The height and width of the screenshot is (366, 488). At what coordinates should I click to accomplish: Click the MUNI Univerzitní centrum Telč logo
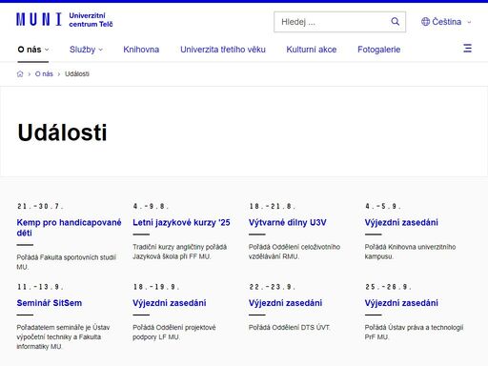(x=65, y=20)
